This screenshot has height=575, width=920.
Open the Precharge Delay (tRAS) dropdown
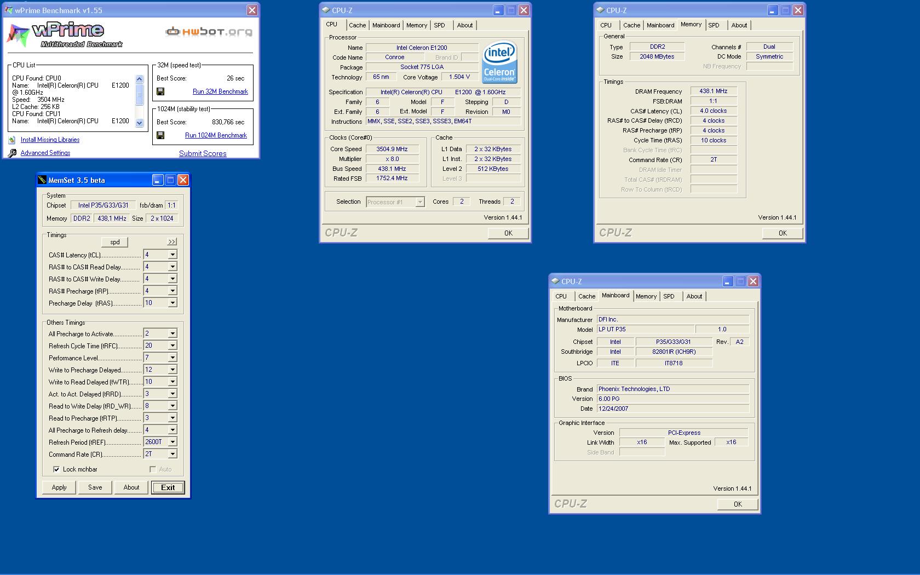click(173, 303)
